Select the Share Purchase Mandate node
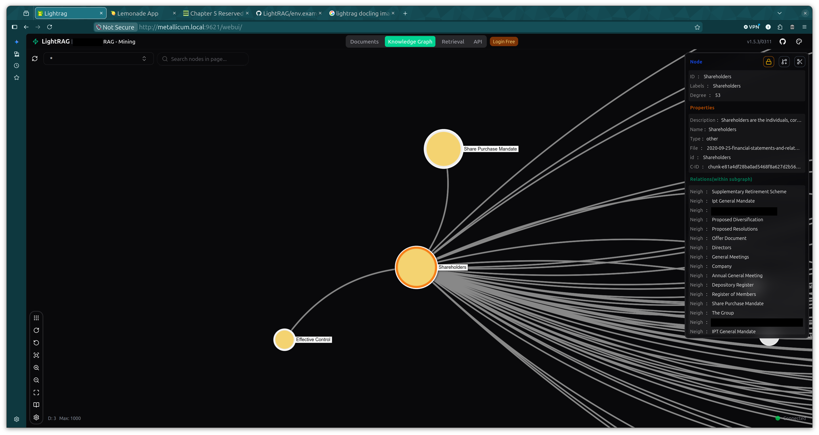Image resolution: width=819 pixels, height=435 pixels. [443, 149]
